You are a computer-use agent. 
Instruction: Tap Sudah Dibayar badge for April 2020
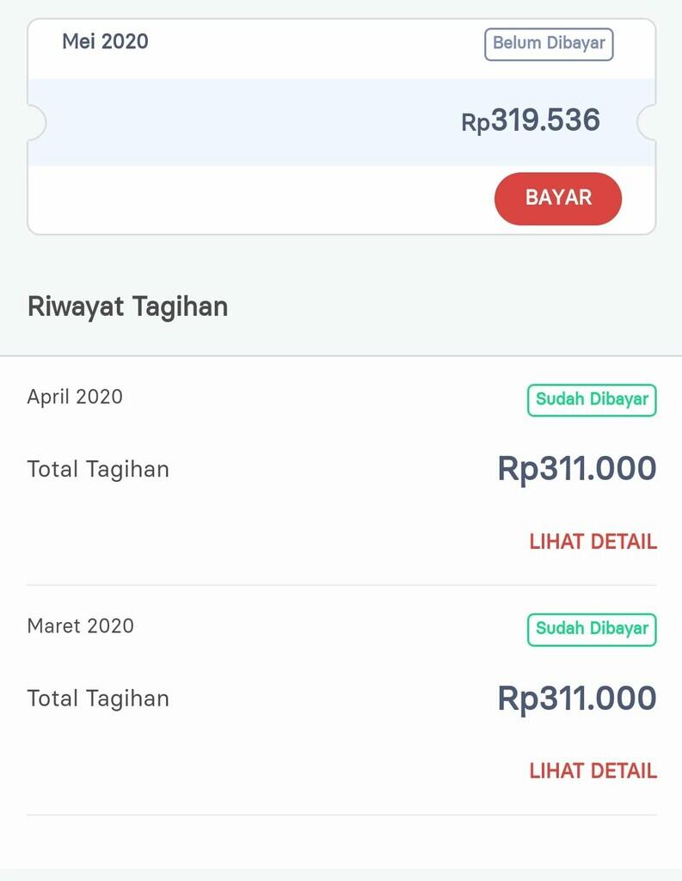click(592, 400)
